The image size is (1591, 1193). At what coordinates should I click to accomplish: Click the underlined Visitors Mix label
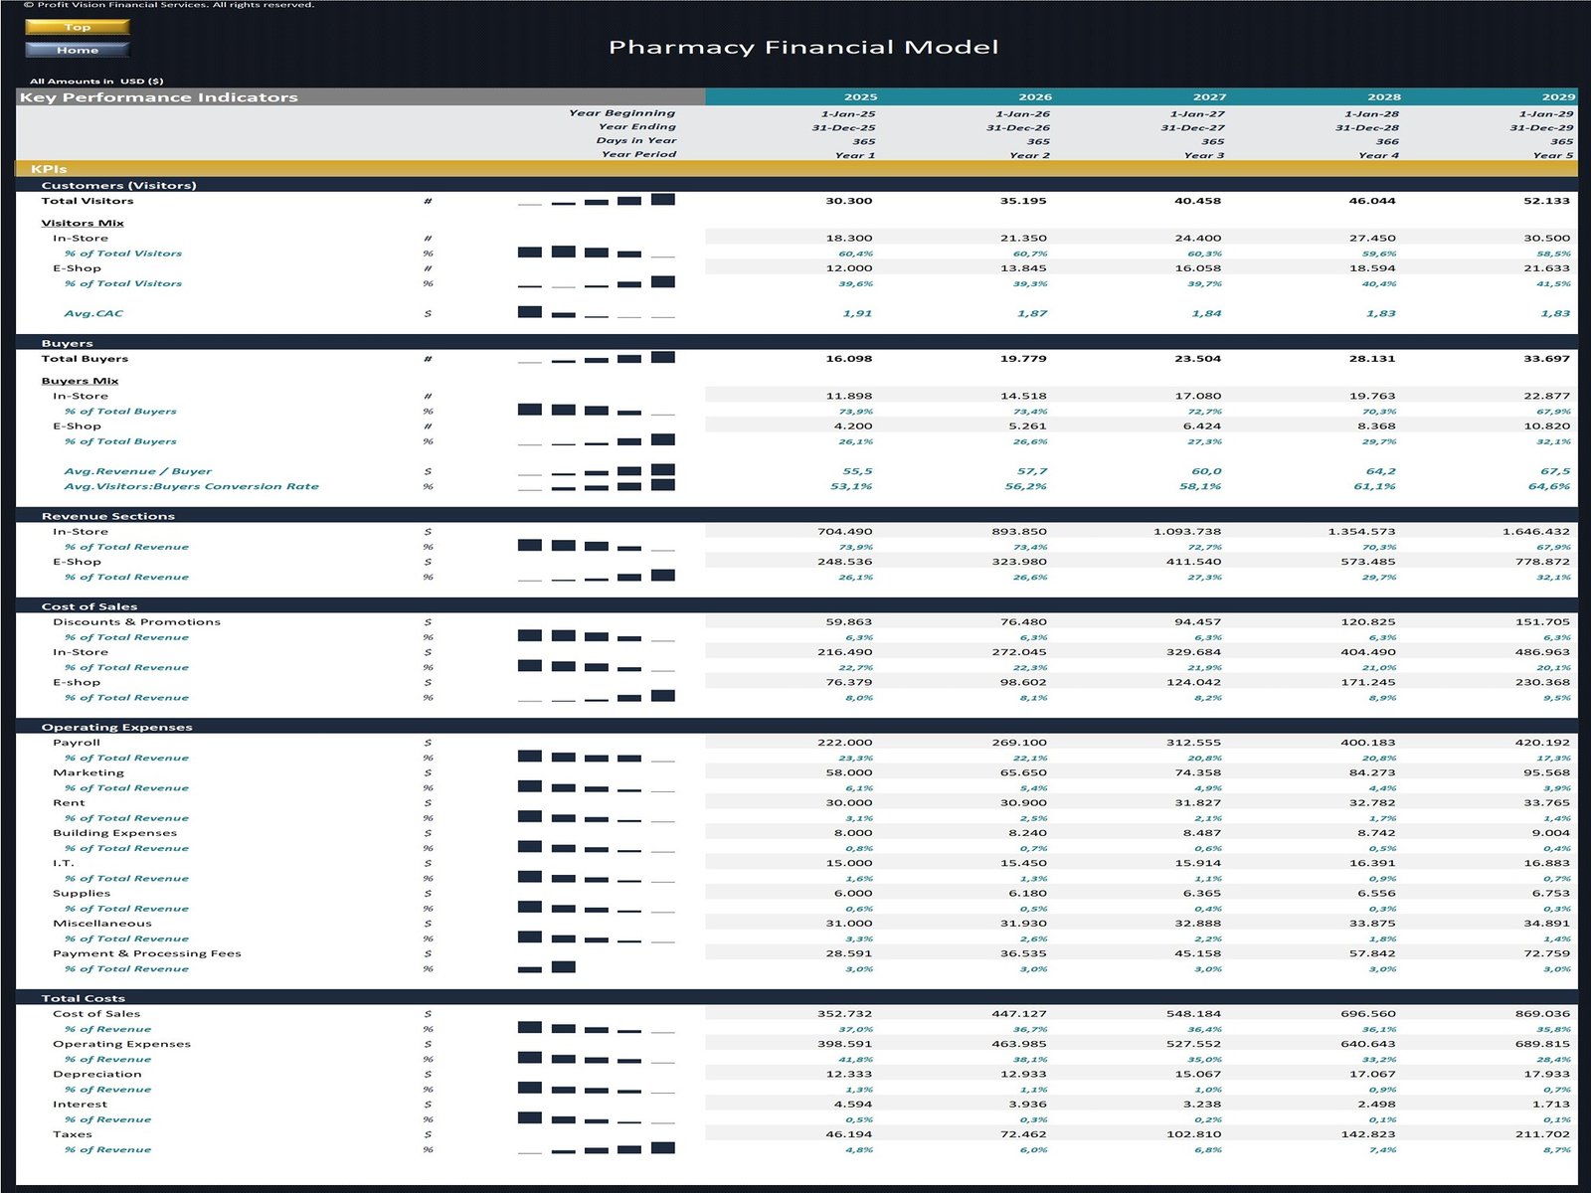pos(83,223)
